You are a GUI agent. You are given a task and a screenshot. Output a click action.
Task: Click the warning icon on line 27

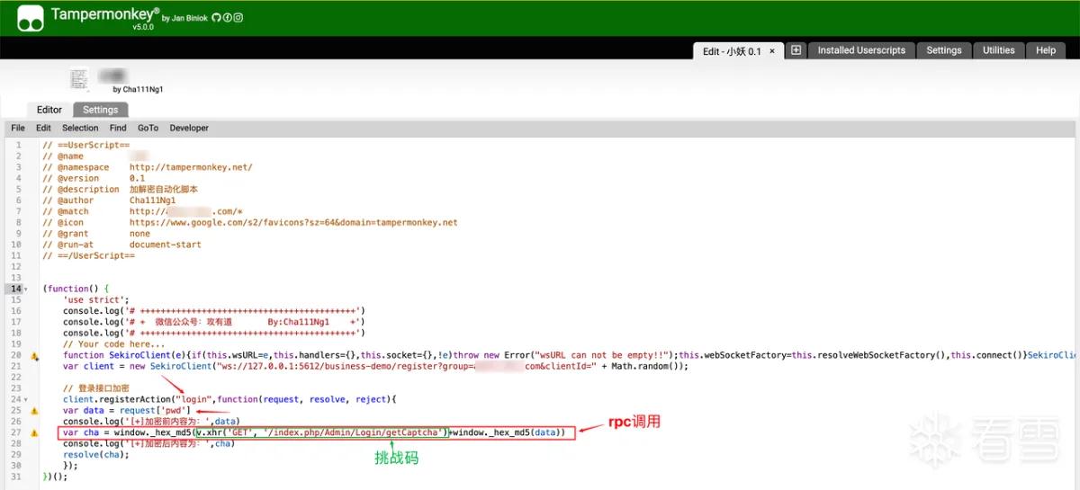point(34,432)
